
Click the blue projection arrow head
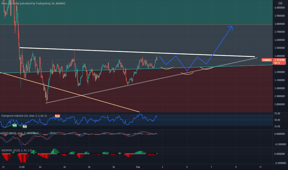click(231, 28)
